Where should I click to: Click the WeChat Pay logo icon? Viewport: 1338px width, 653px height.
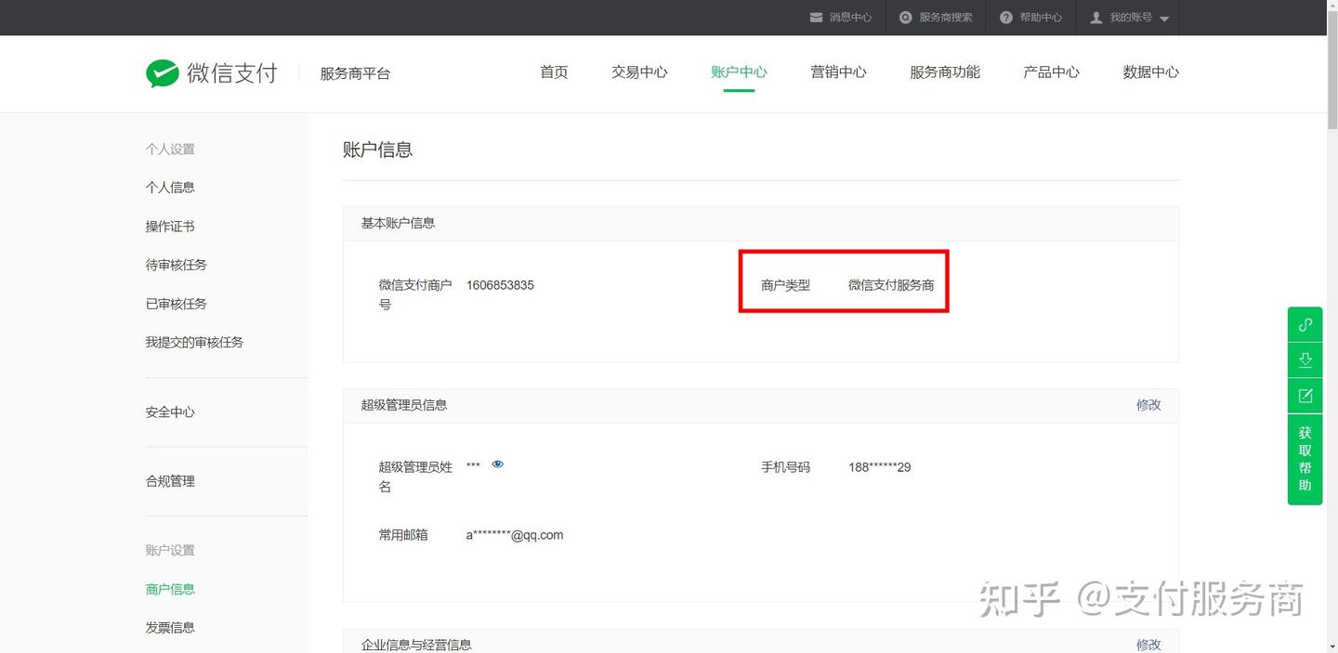[x=163, y=73]
